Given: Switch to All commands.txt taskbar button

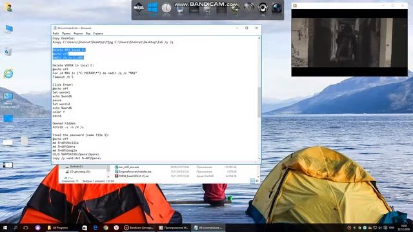Looking at the screenshot, I should tap(208, 227).
